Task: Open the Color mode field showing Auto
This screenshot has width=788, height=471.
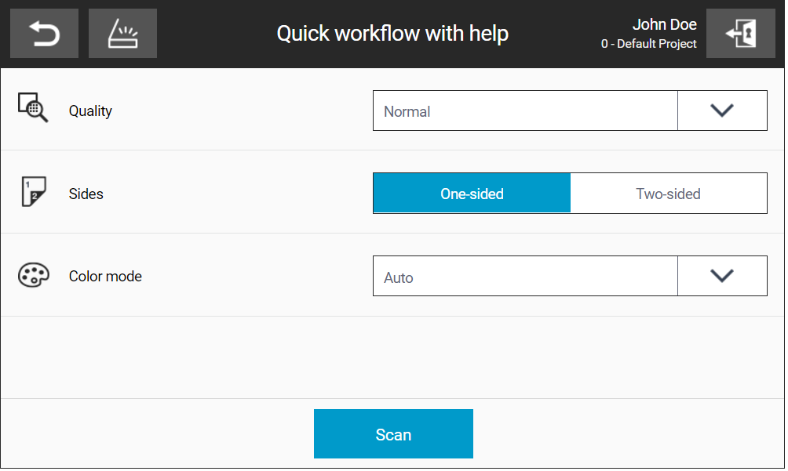Action: point(525,276)
